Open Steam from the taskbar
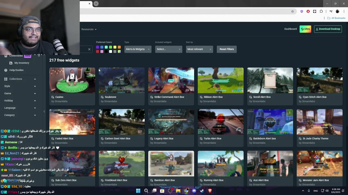This screenshot has width=348, height=195. [202, 191]
